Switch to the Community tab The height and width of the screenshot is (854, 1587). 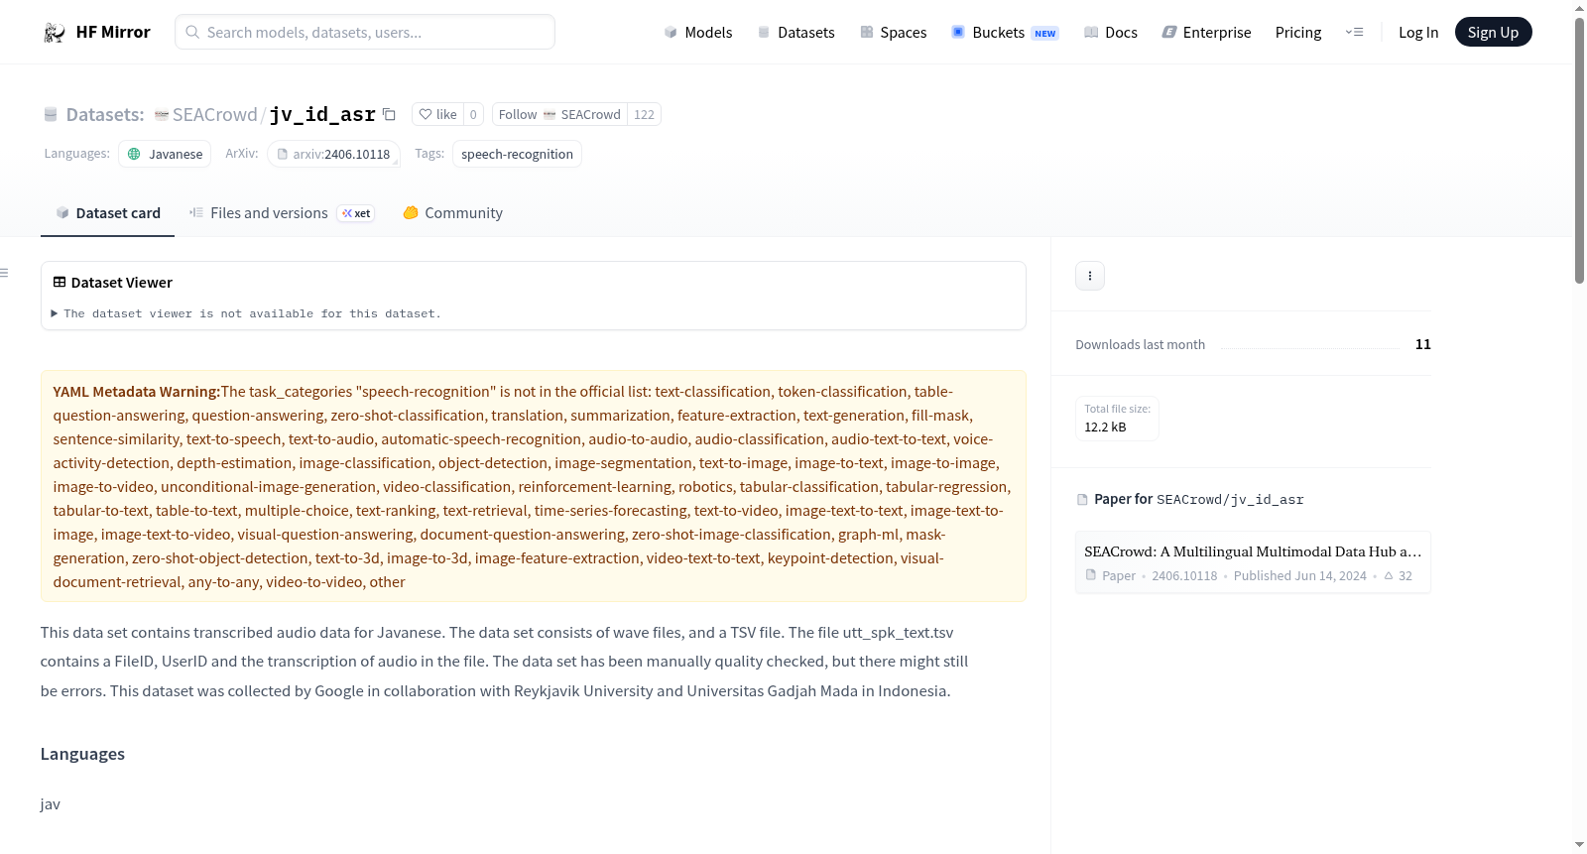click(452, 213)
